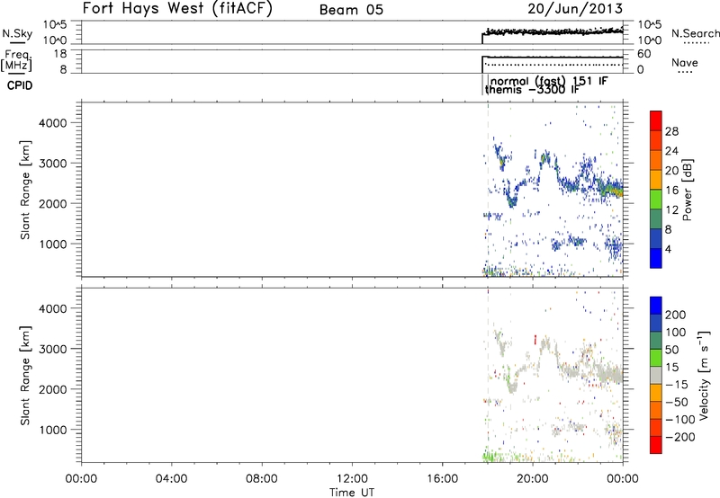The image size is (720, 498).
Task: Click the 'N.Sky' legend label
Action: (x=17, y=33)
